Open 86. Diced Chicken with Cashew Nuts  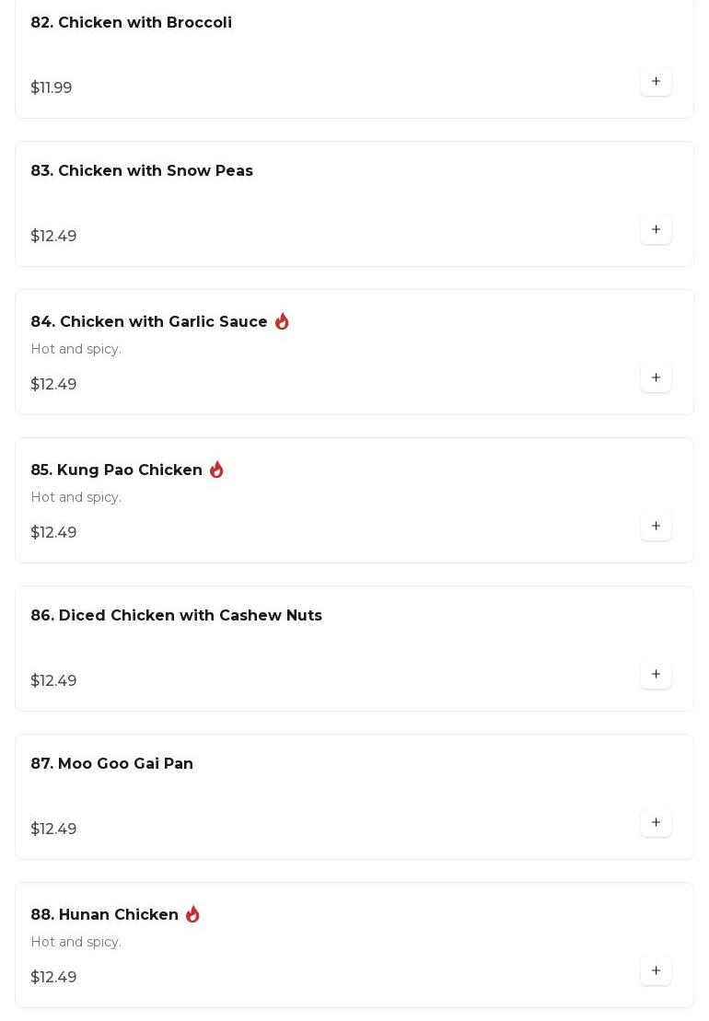tap(177, 615)
